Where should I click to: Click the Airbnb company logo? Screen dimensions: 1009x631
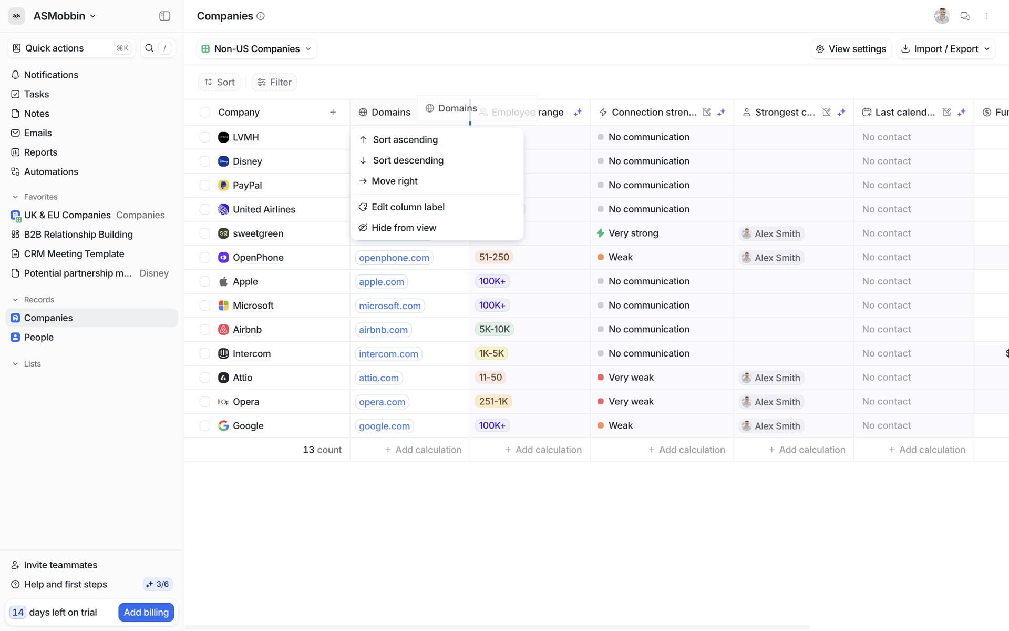[223, 330]
